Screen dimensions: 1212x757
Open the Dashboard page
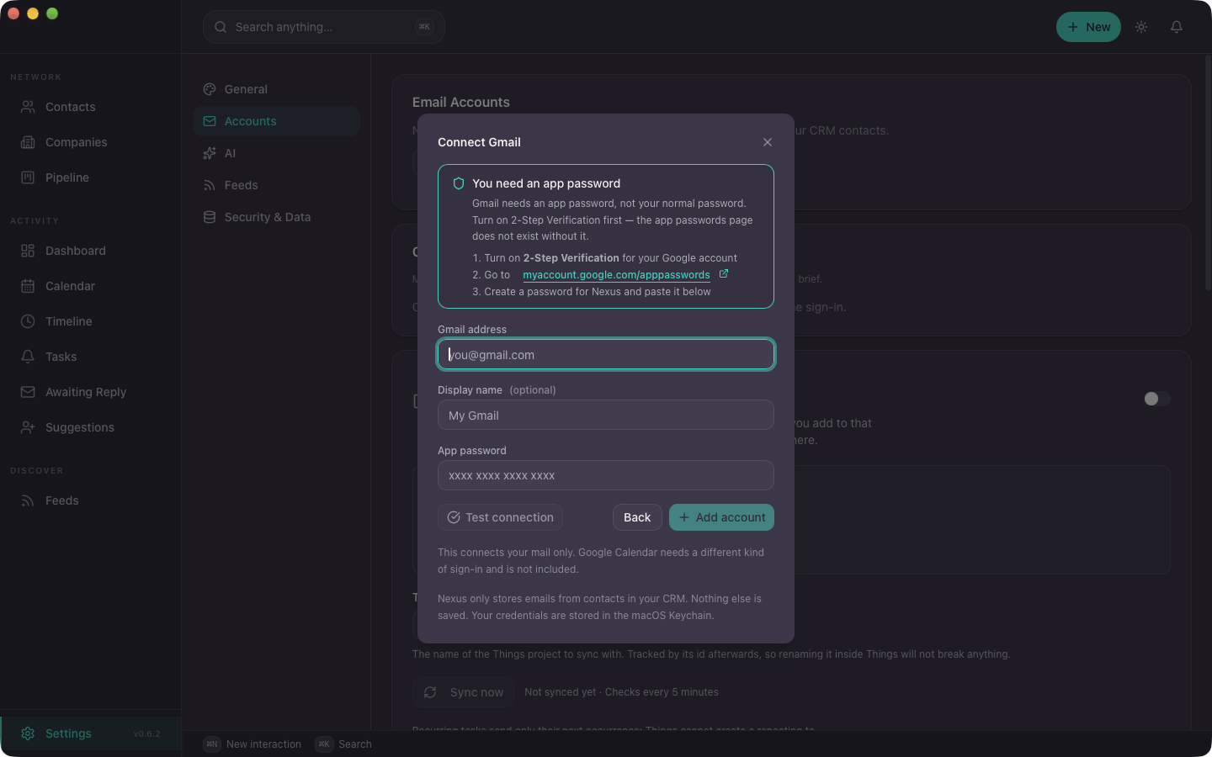pos(90,251)
